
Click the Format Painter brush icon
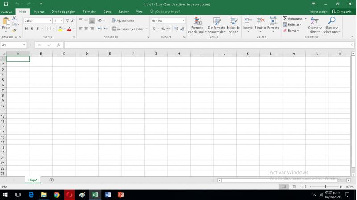[x=14, y=30]
